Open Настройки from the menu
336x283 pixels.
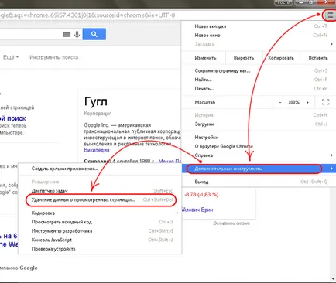tap(259, 138)
